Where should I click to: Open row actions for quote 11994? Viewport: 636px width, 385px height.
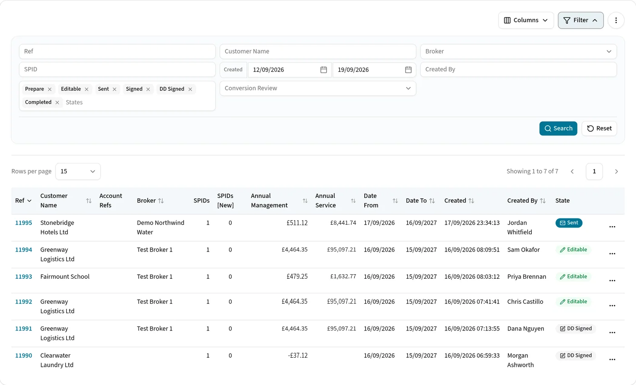click(612, 254)
